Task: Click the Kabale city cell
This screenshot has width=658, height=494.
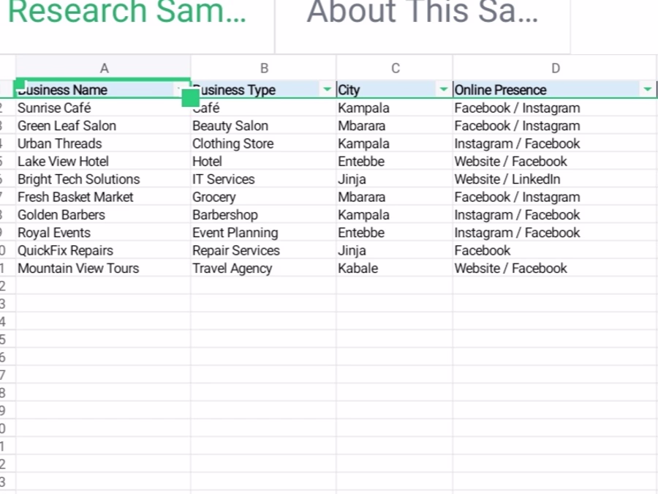Action: (395, 269)
